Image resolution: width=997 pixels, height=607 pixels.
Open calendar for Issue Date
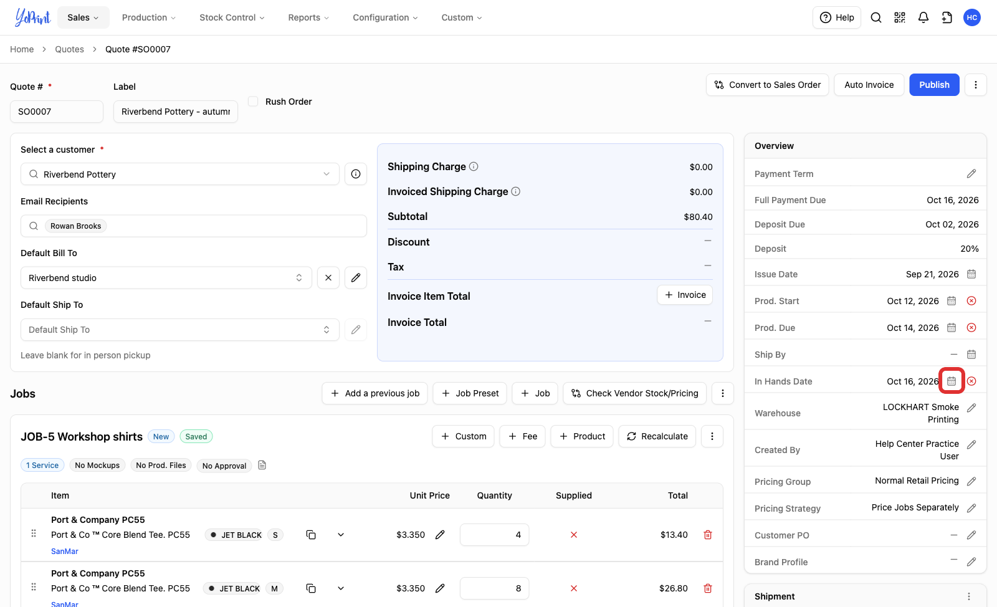pos(971,274)
